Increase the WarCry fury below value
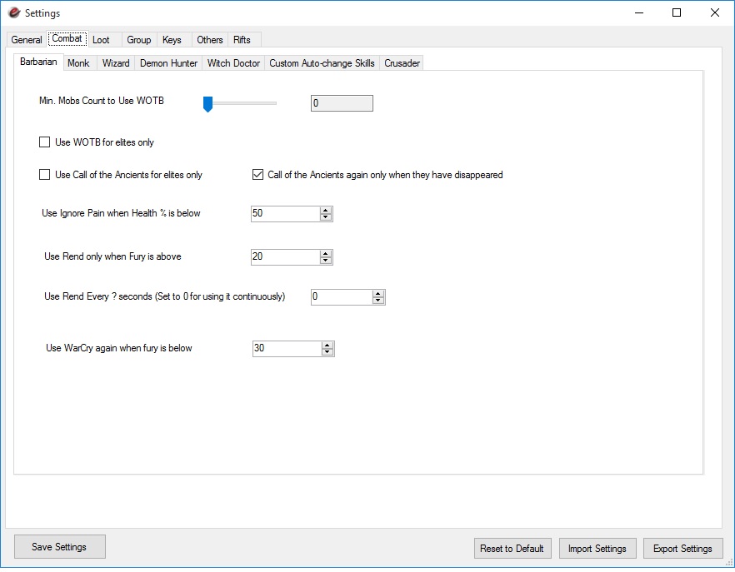Viewport: 735px width, 572px height. (x=327, y=346)
